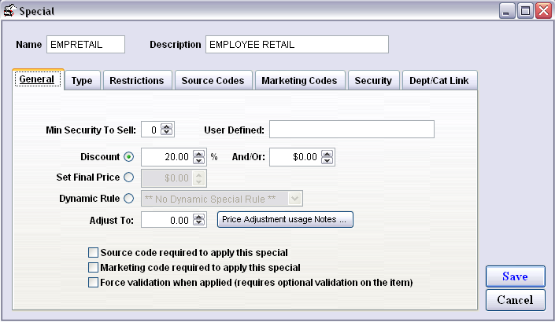Switch to the Security tab
Screen dimensions: 555x322
pyautogui.click(x=373, y=80)
